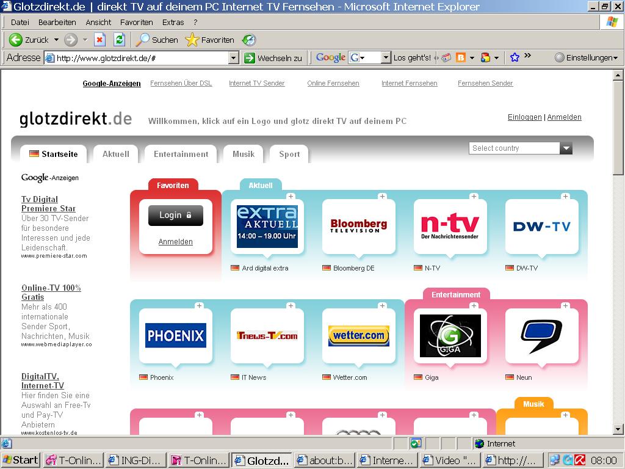The height and width of the screenshot is (469, 625).
Task: Open the DW-TV channel logo
Action: pyautogui.click(x=542, y=226)
